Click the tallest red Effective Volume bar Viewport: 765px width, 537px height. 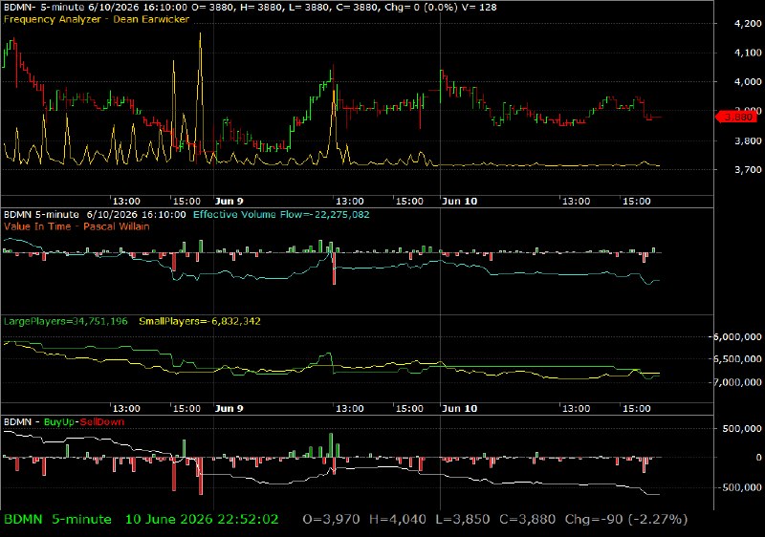[334, 267]
